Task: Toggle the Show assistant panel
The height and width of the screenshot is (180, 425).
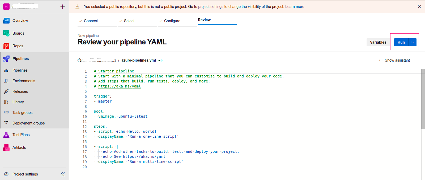Action: click(394, 60)
